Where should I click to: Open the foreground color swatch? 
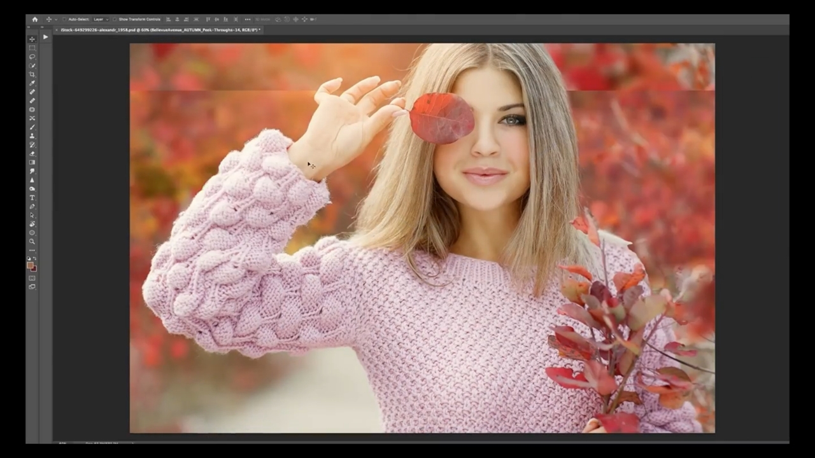click(x=31, y=265)
